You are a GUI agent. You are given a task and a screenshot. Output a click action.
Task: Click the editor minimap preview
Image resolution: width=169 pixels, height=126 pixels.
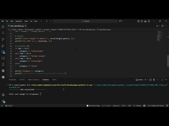tap(160, 36)
